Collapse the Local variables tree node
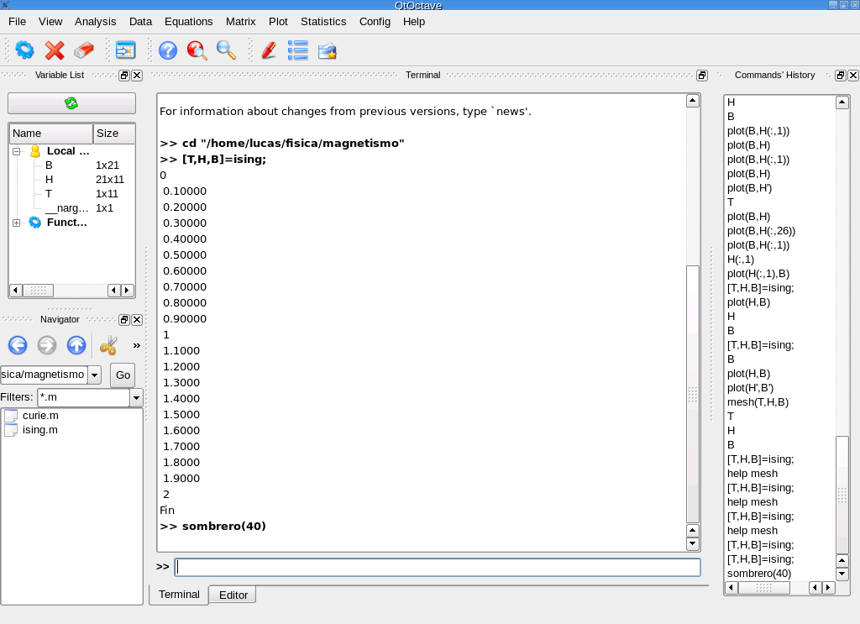860x624 pixels. tap(17, 151)
